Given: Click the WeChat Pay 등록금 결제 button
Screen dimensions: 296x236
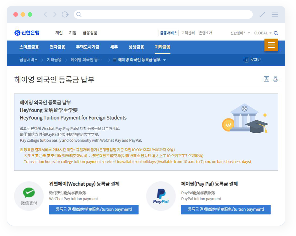Looking at the screenshot, I should coord(94,209).
